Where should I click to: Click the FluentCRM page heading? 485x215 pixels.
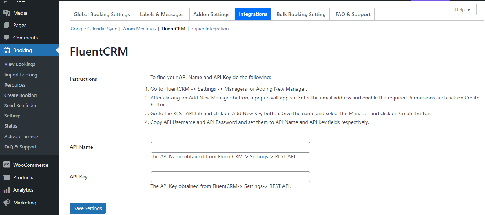coord(99,52)
